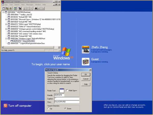Open the Search menu
The image size is (153, 115).
17,5
